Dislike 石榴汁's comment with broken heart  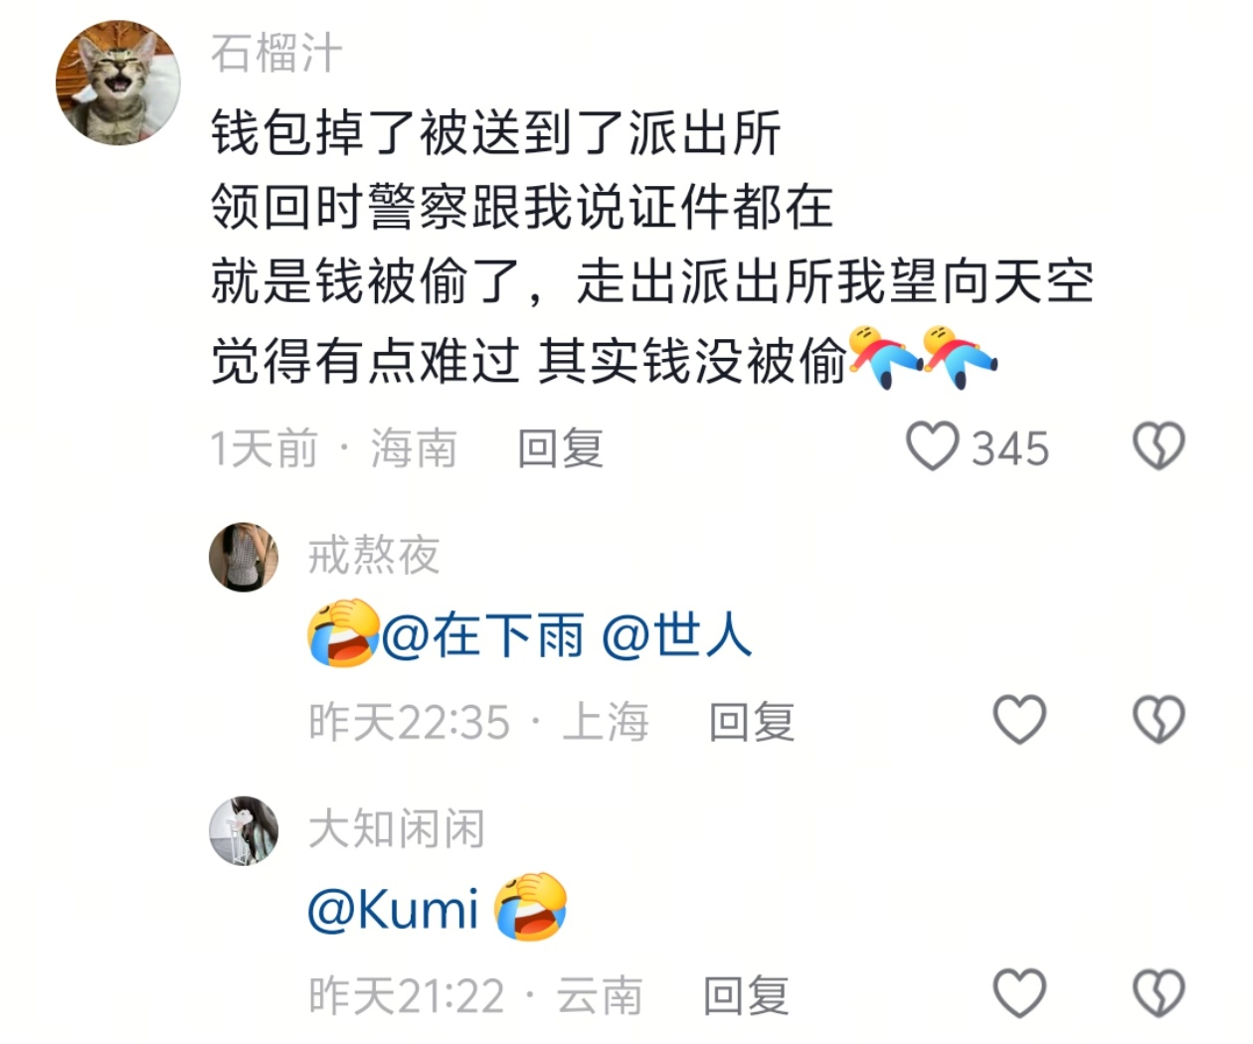point(1160,446)
